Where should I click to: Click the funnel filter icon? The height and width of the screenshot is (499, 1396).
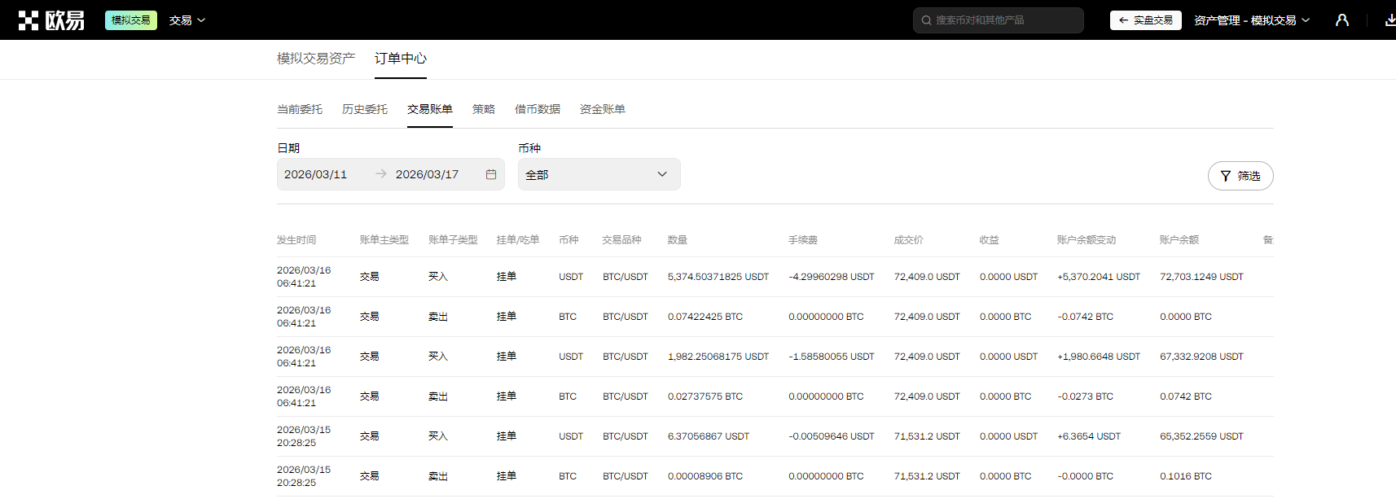pyautogui.click(x=1226, y=176)
